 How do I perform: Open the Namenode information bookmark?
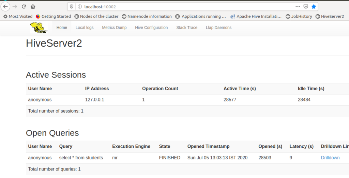[147, 16]
